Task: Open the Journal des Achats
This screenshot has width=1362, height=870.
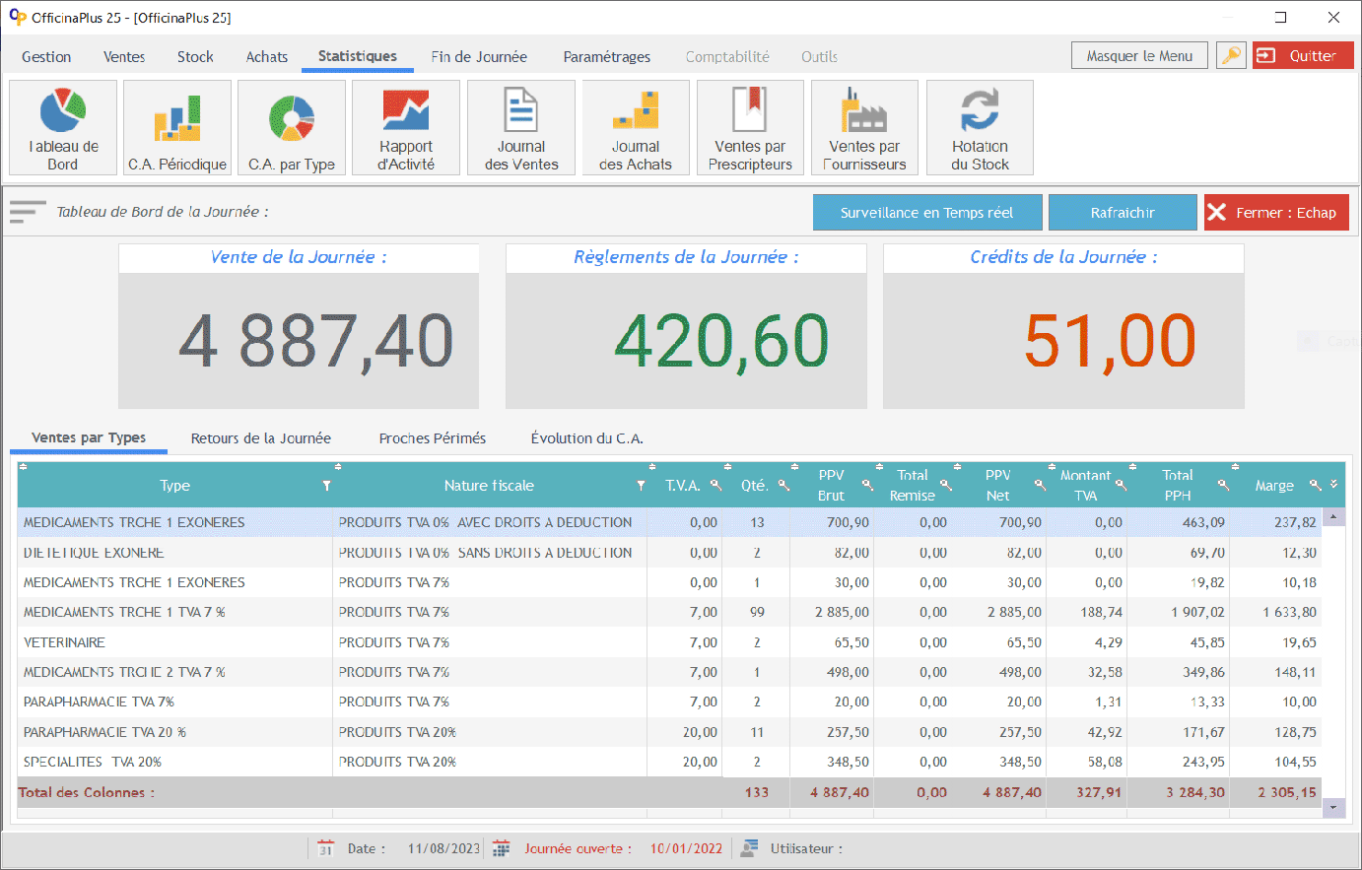Action: [x=636, y=128]
